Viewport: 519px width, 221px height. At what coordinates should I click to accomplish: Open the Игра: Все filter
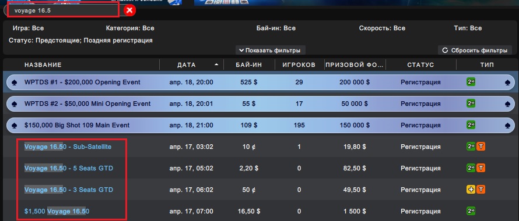[28, 28]
